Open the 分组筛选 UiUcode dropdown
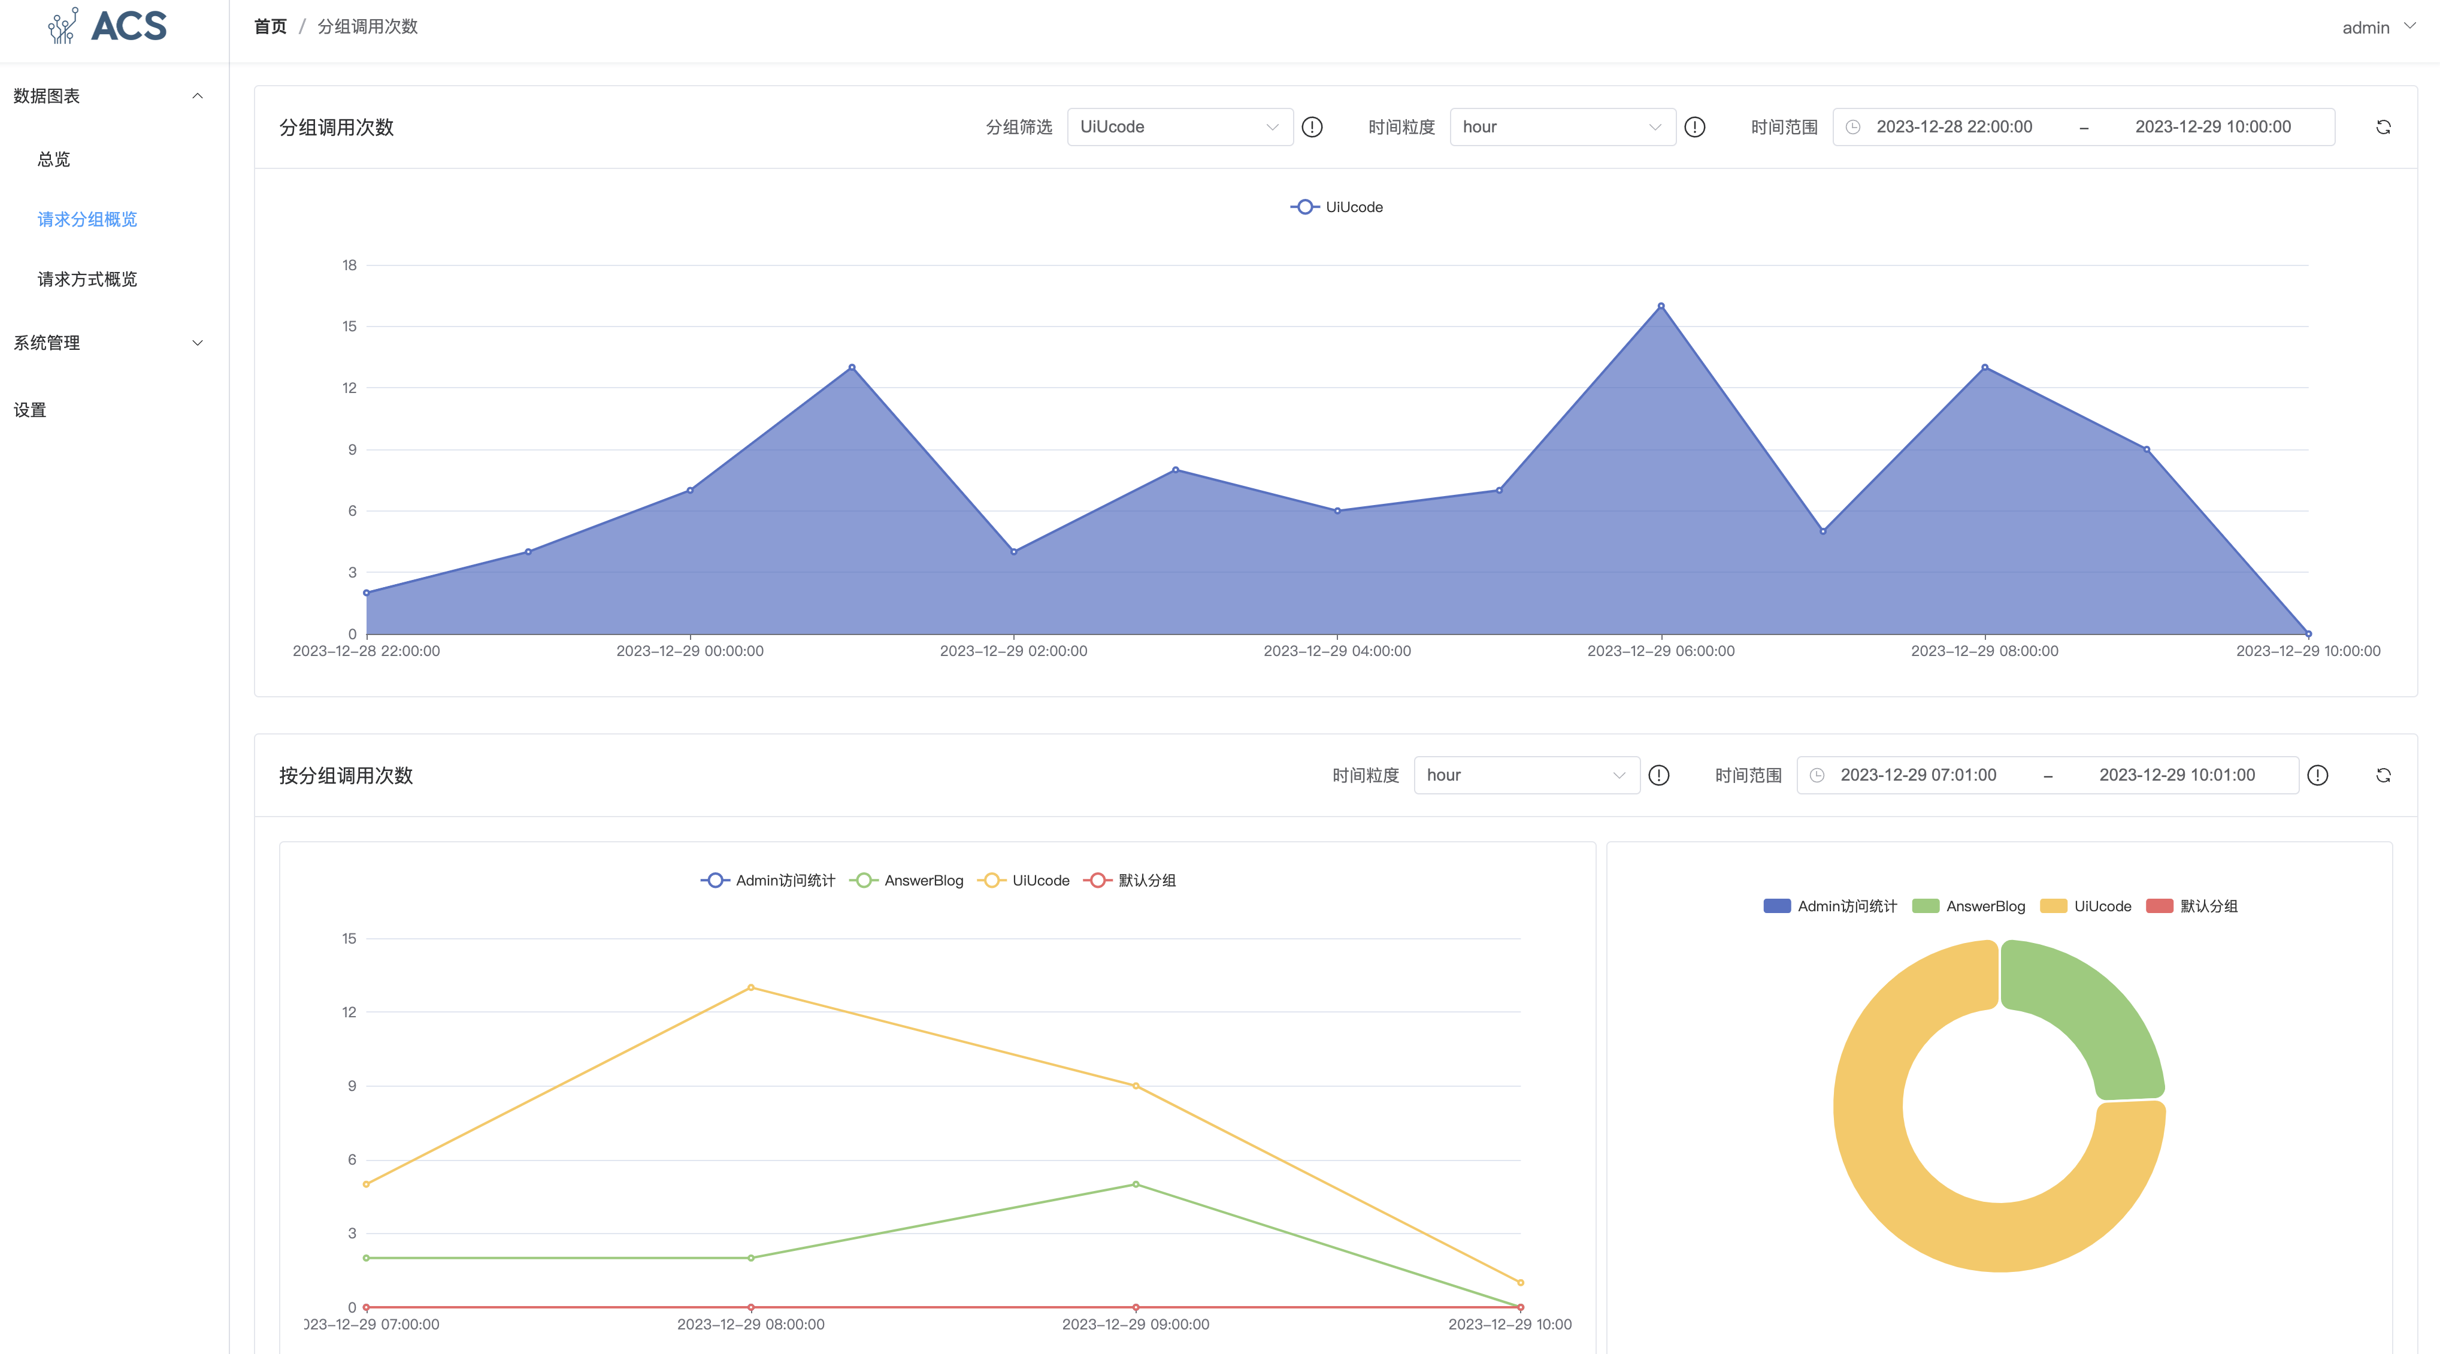Viewport: 2440px width, 1354px height. (1180, 127)
